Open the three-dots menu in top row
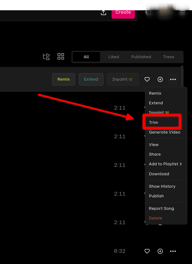 coord(173,79)
